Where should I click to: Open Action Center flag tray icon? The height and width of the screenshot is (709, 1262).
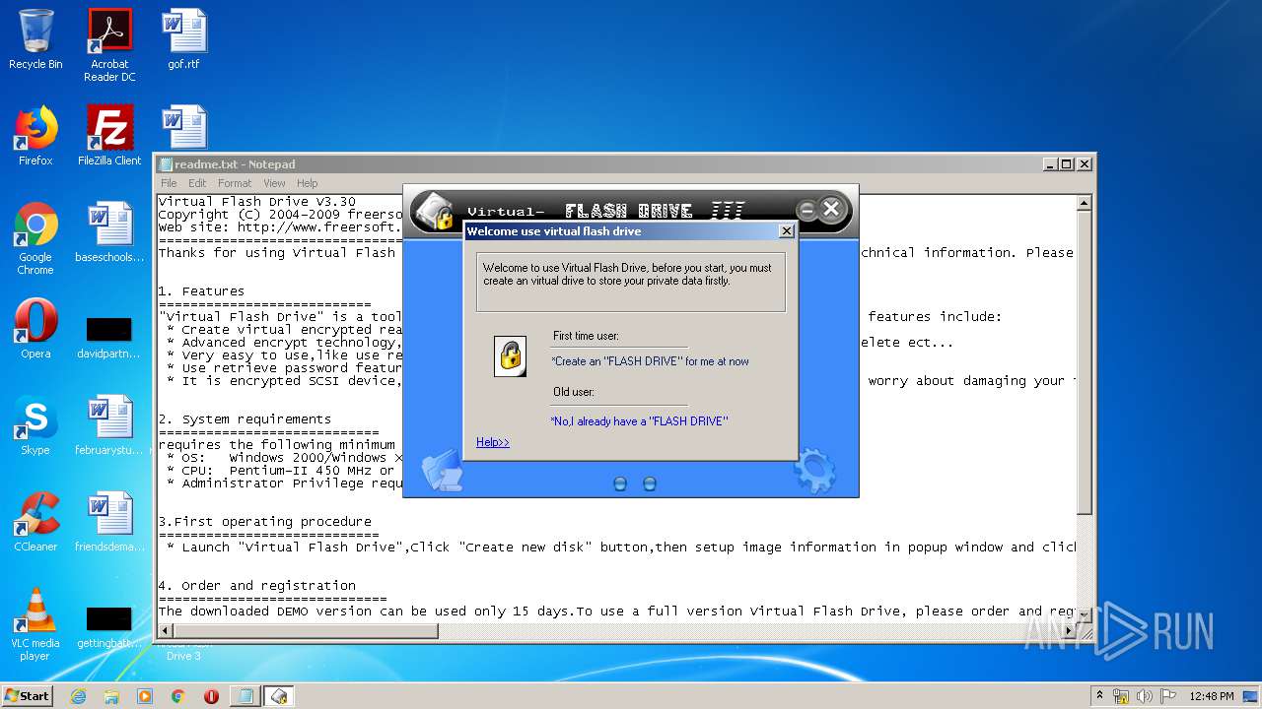point(1168,696)
